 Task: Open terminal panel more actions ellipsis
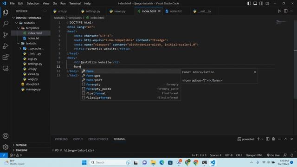[279, 139]
